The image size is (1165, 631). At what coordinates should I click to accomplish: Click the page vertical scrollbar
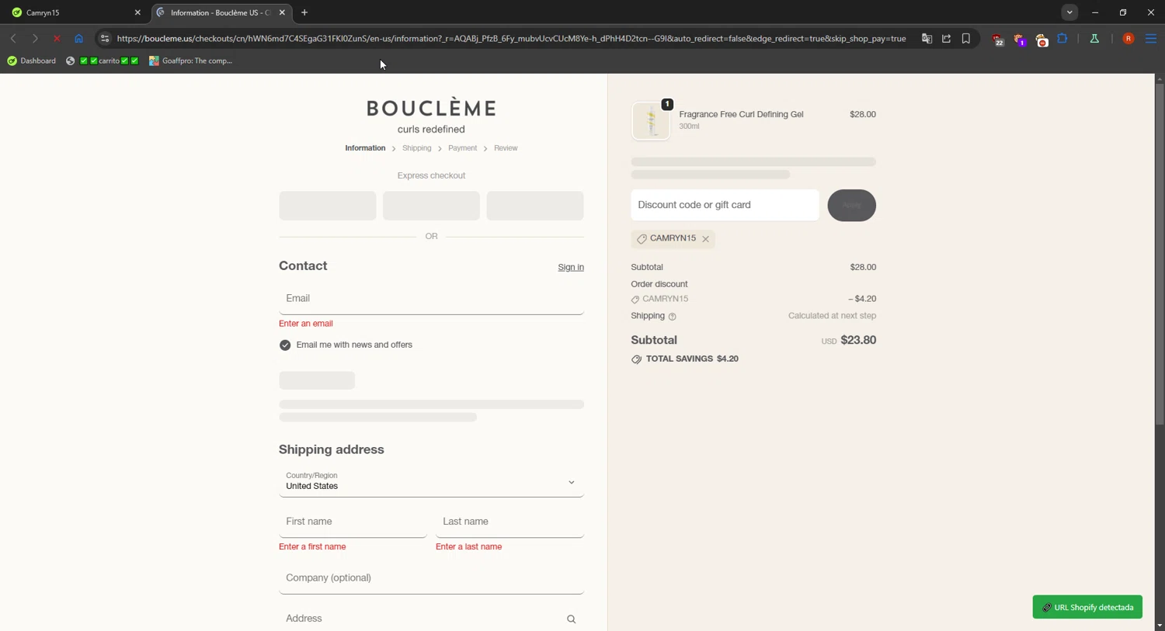pos(1160,256)
